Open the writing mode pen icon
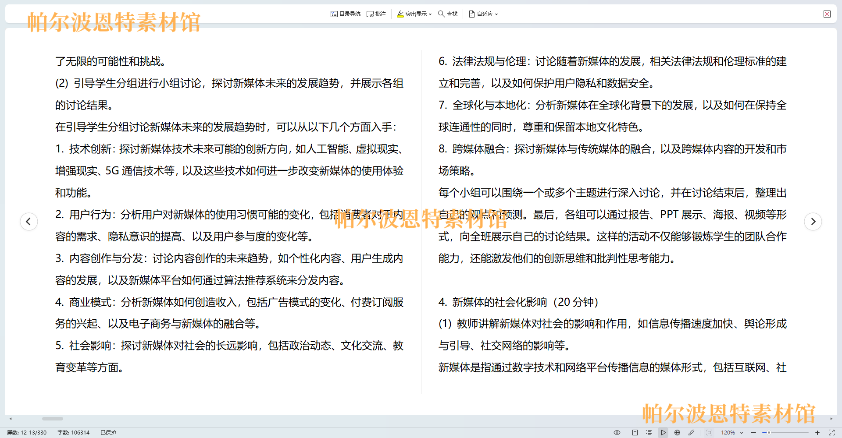This screenshot has height=438, width=842. tap(692, 432)
